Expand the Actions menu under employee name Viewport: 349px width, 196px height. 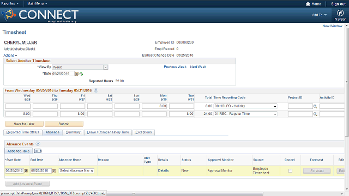[x=10, y=56]
